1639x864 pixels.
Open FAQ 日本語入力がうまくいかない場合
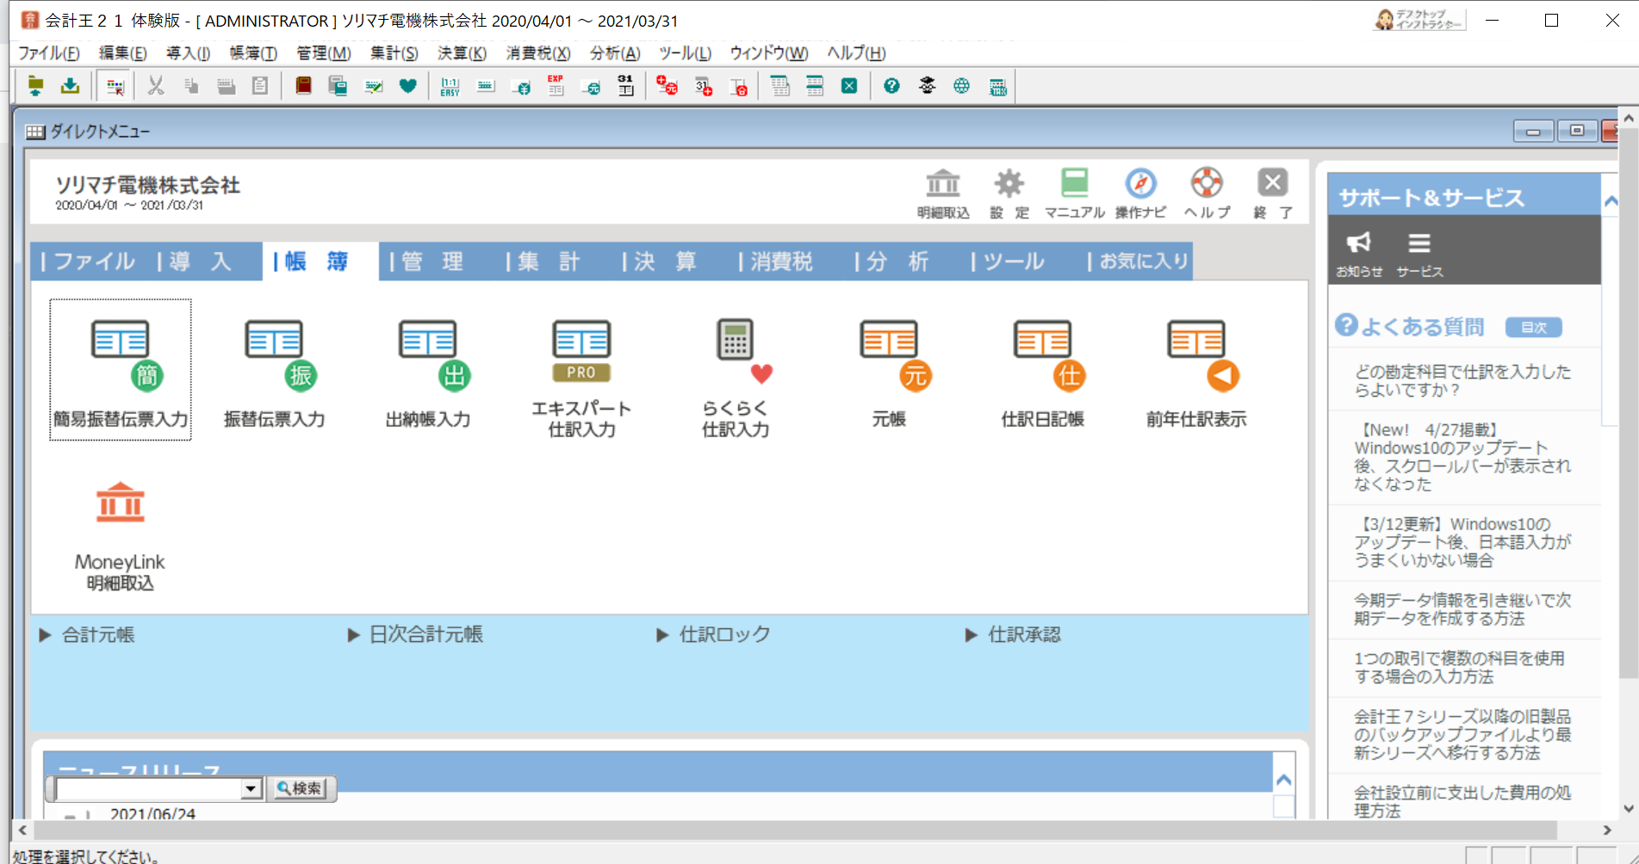point(1462,542)
